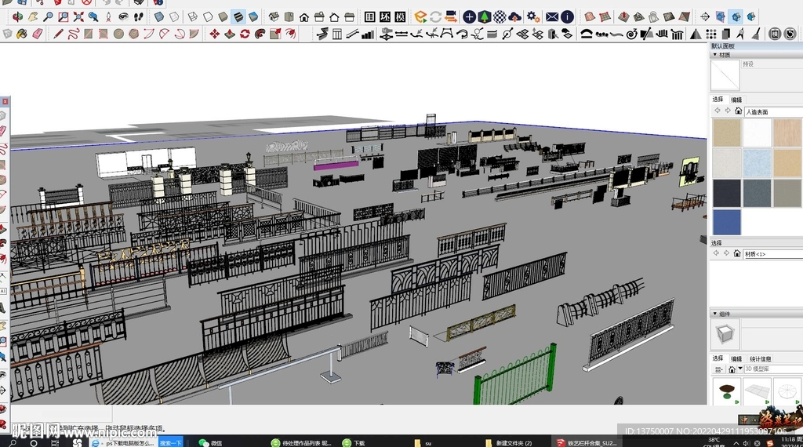Activate the Zoom magnifier tool
The height and width of the screenshot is (447, 803).
(x=49, y=16)
